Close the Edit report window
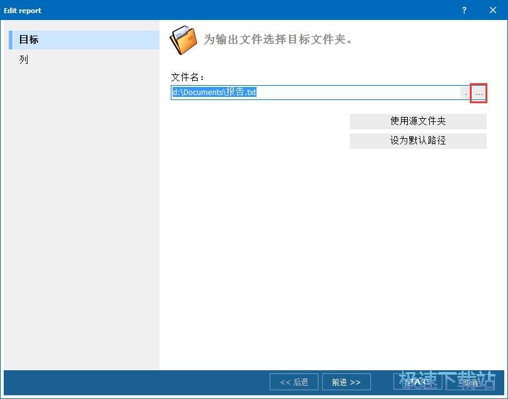The width and height of the screenshot is (508, 399). click(x=494, y=10)
